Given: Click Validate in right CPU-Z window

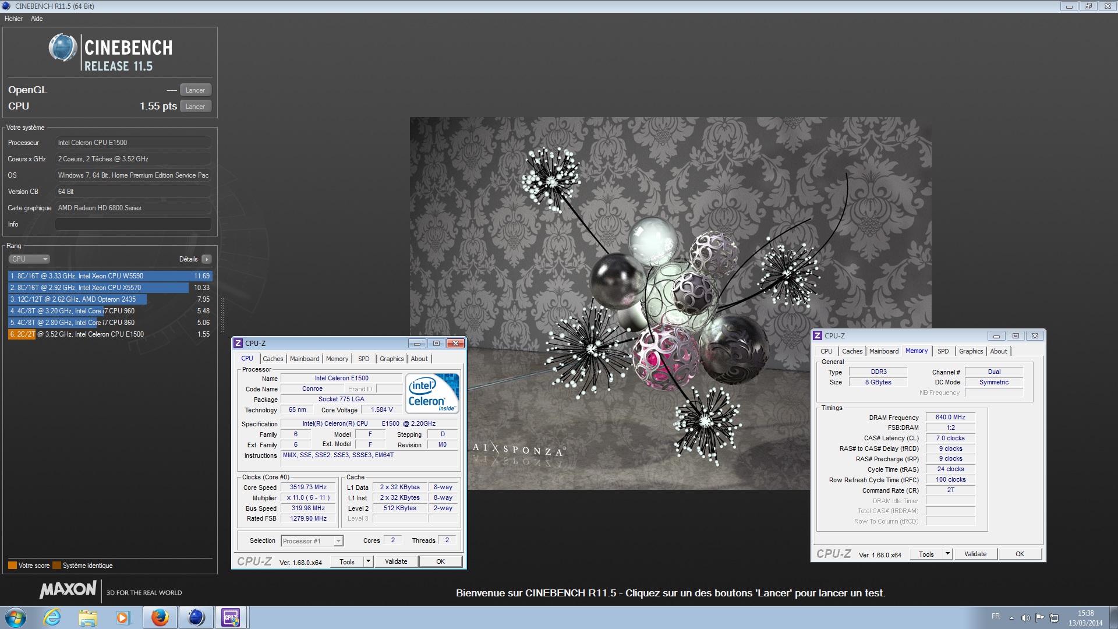Looking at the screenshot, I should [975, 554].
